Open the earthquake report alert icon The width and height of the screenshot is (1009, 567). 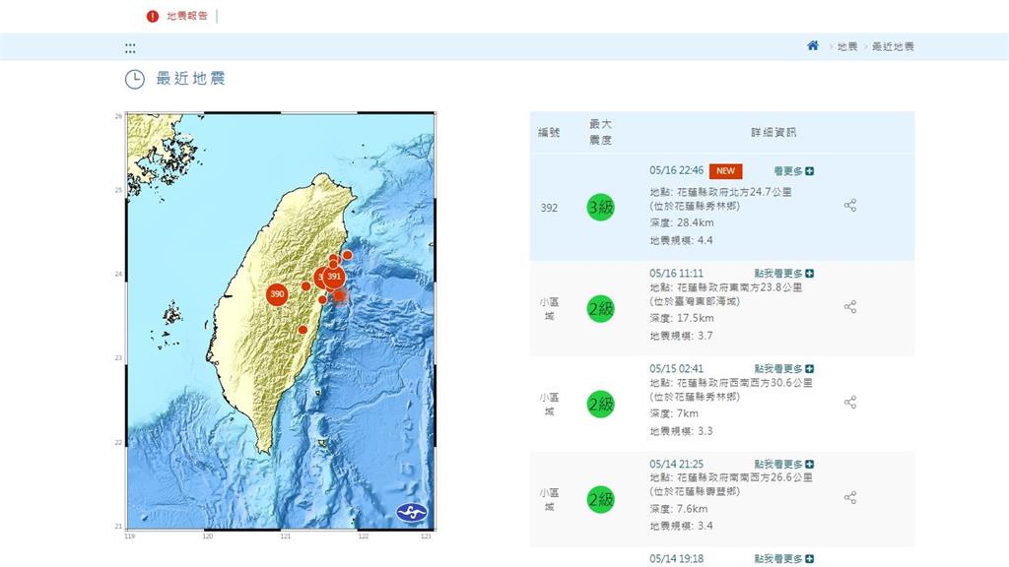coord(153,16)
